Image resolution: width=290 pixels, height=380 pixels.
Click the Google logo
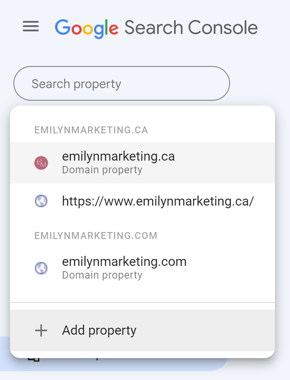[x=87, y=28]
